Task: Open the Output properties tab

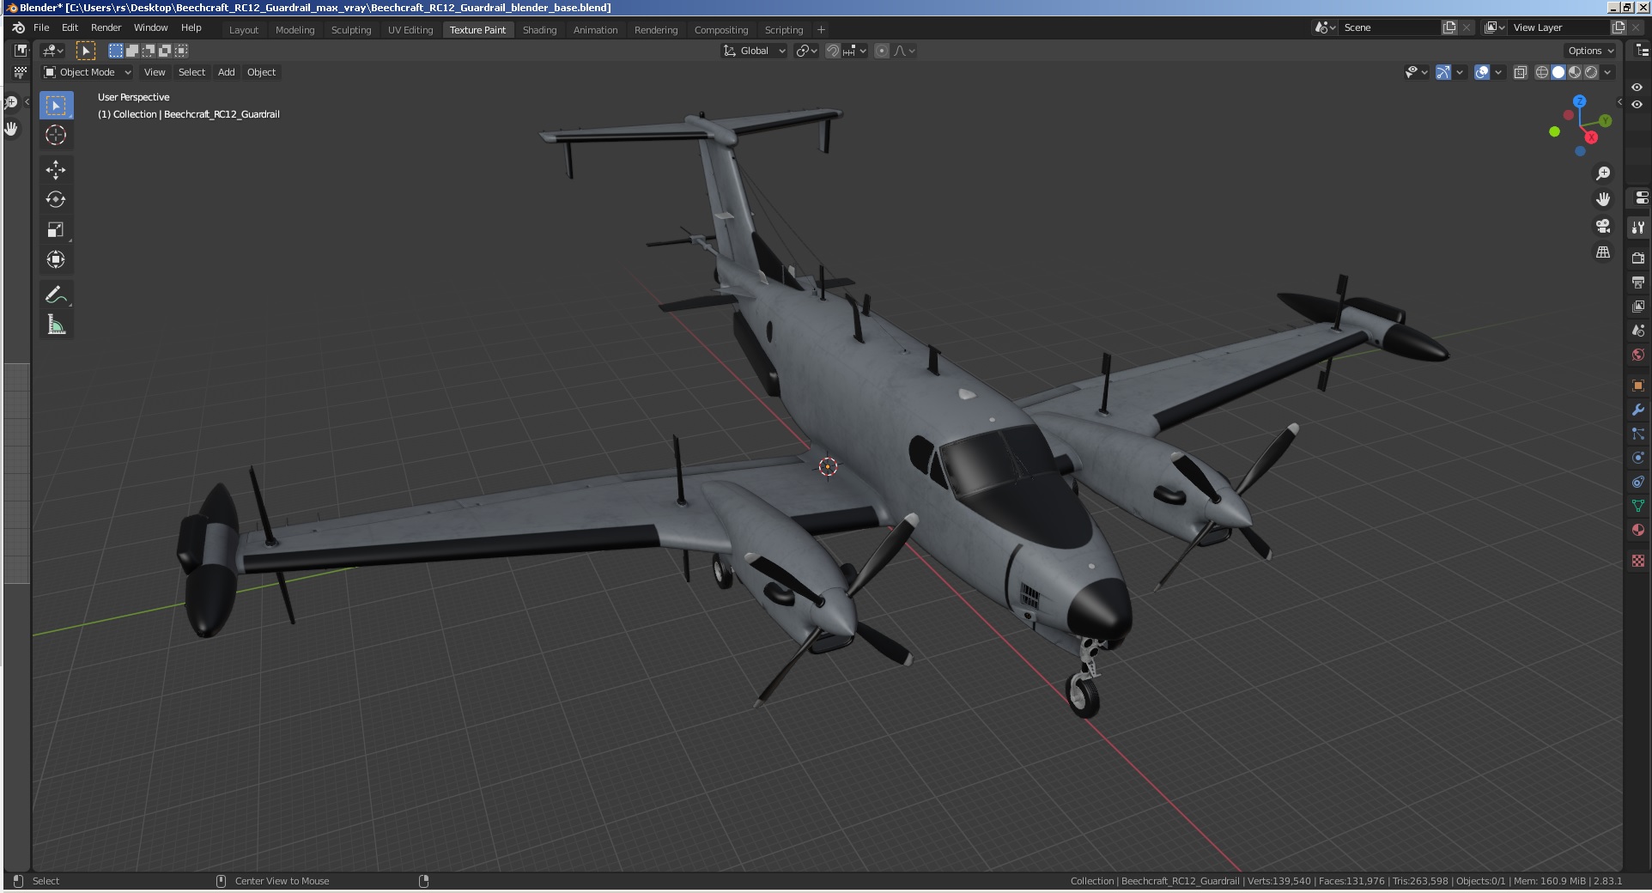Action: 1638,282
